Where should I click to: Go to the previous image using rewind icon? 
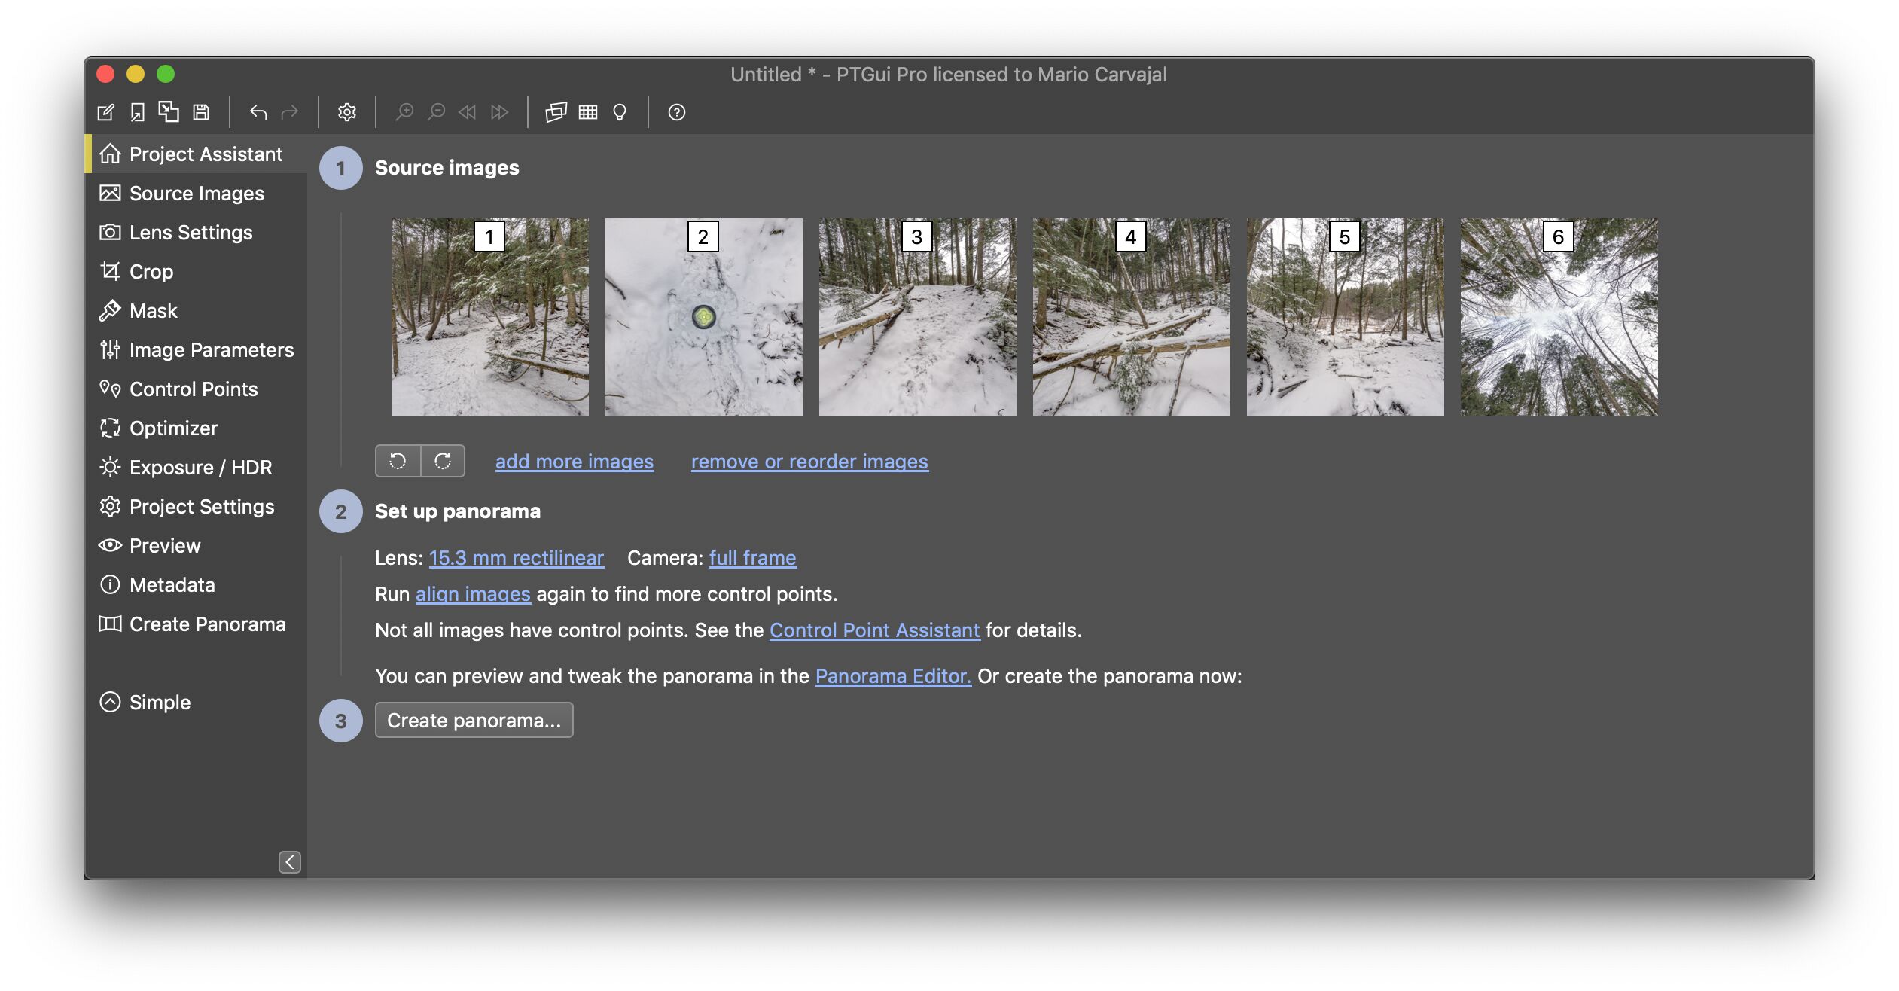(x=468, y=112)
